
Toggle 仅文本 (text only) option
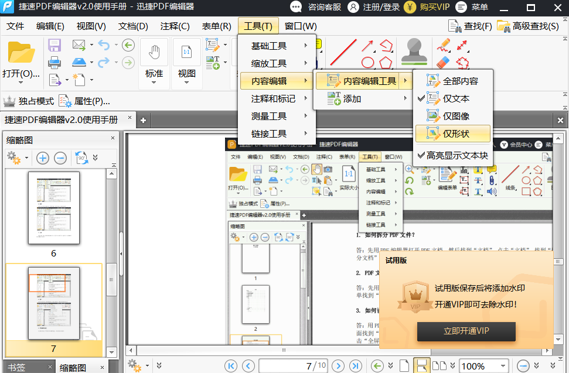coord(452,98)
